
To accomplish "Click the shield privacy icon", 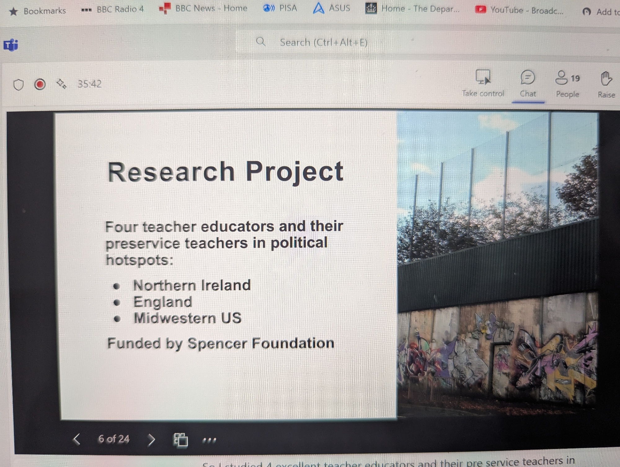I will [x=19, y=85].
